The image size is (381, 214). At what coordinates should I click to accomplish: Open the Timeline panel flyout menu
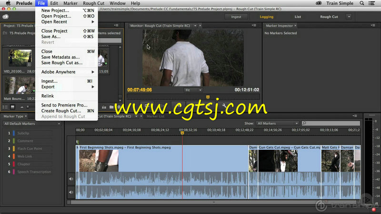coord(355,116)
